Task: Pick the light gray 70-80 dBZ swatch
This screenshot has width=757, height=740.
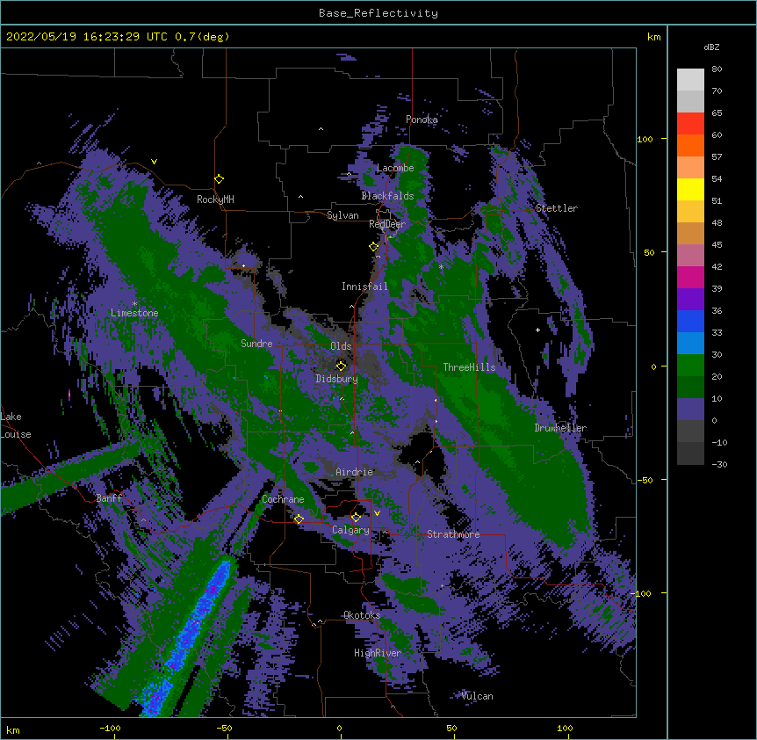Action: (x=690, y=80)
